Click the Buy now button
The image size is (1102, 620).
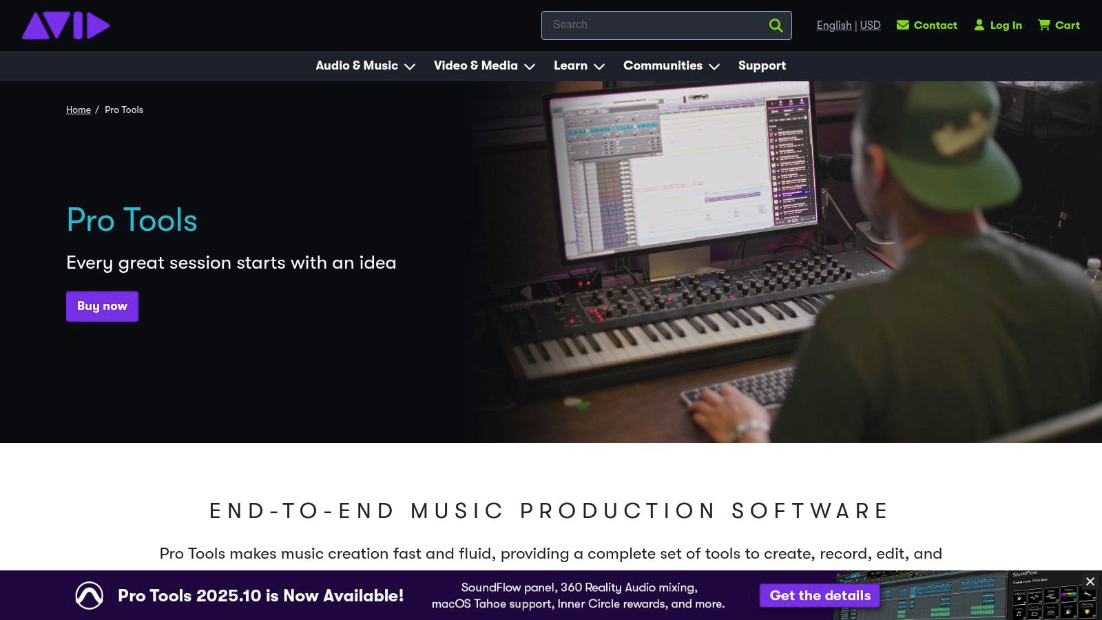tap(102, 306)
